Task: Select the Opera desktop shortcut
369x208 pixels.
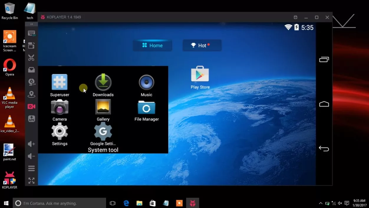Action: [9, 68]
